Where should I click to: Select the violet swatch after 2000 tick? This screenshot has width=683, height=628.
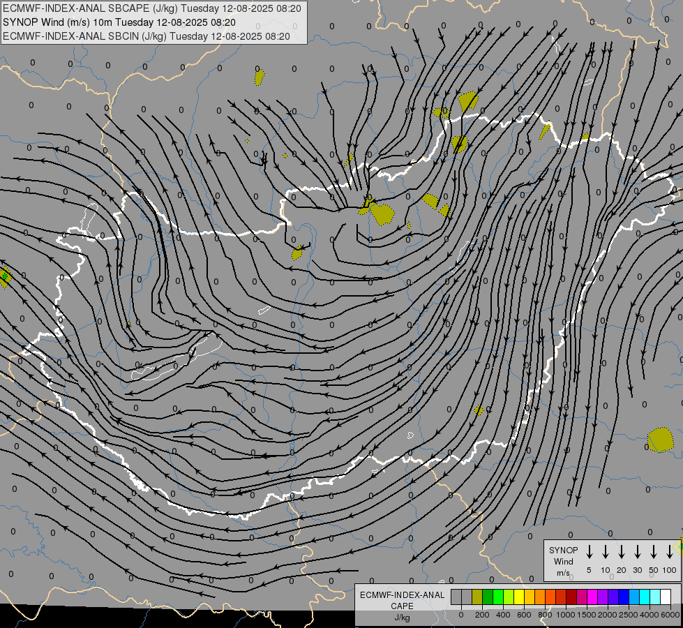(x=613, y=597)
